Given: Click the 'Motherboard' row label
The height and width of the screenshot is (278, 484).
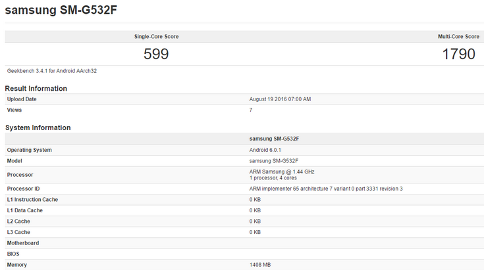Looking at the screenshot, I should (x=23, y=243).
